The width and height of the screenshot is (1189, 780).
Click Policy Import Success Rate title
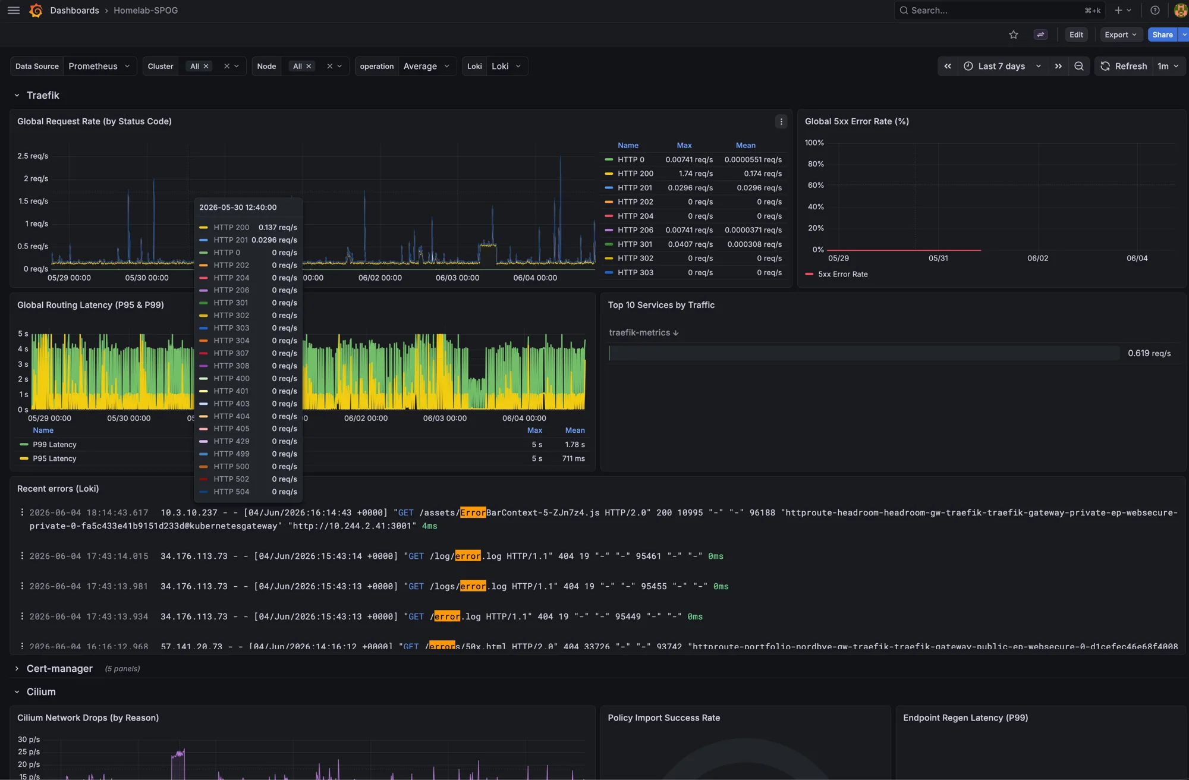tap(663, 718)
